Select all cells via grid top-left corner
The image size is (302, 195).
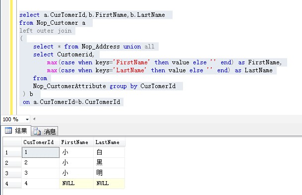[12, 143]
